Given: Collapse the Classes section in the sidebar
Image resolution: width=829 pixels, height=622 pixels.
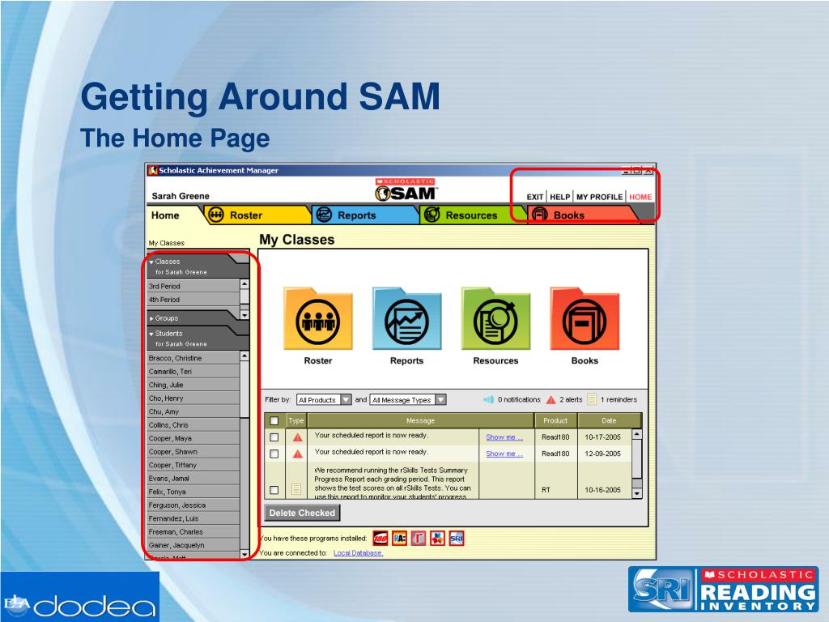Looking at the screenshot, I should coord(151,262).
